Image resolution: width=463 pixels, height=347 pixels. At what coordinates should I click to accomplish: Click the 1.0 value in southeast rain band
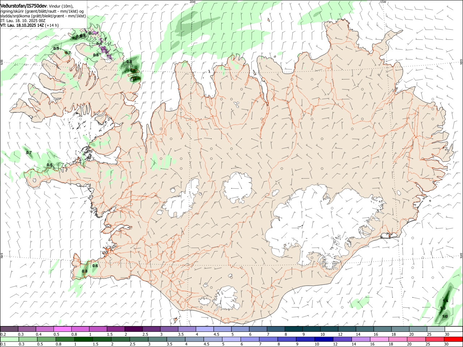pos(445,316)
